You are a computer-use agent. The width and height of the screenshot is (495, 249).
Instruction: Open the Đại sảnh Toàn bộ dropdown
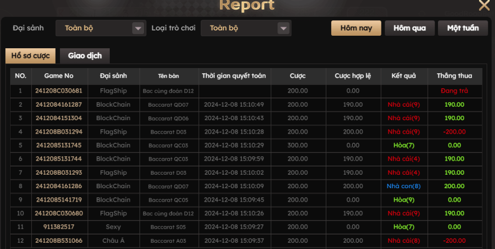click(97, 28)
